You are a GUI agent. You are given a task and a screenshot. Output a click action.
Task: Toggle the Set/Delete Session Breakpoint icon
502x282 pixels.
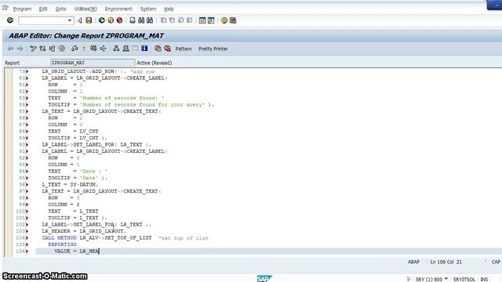click(158, 49)
